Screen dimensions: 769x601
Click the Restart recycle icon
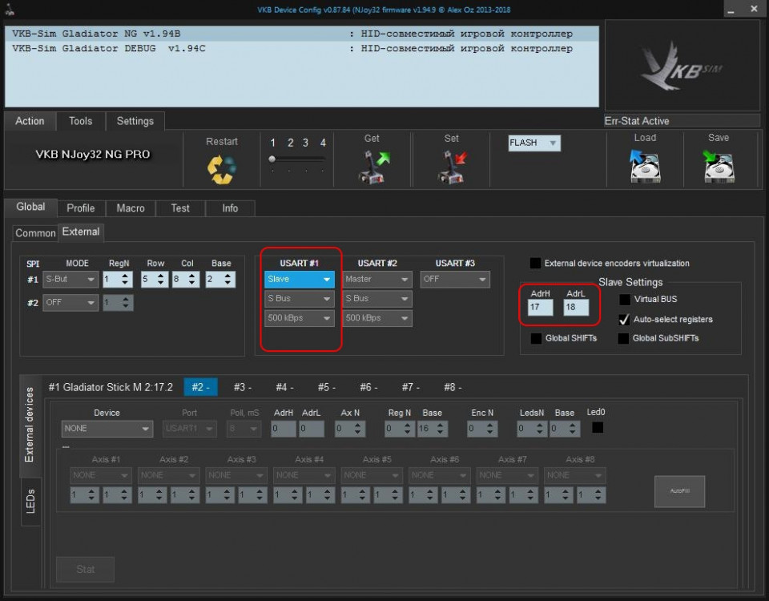coord(221,168)
